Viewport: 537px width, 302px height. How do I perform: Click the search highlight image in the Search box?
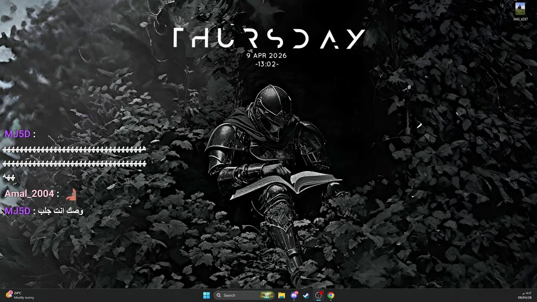[267, 295]
